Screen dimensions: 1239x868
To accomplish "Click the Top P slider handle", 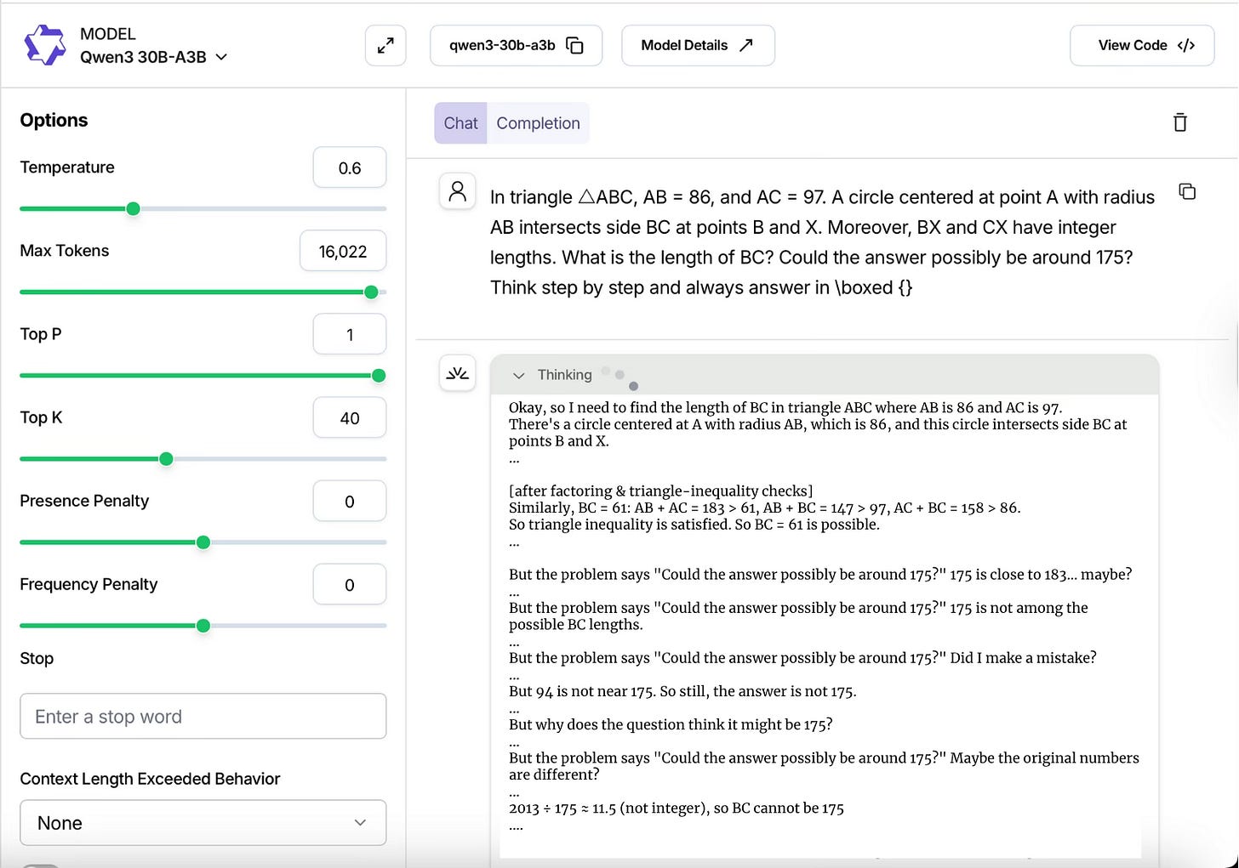I will 379,376.
